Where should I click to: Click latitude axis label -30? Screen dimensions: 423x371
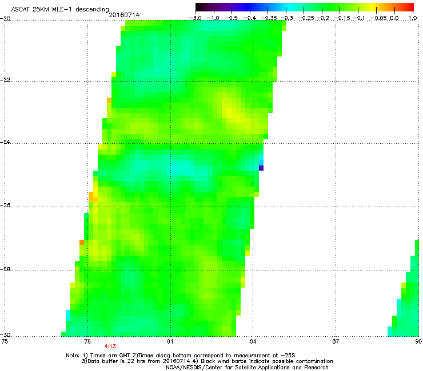click(x=5, y=334)
